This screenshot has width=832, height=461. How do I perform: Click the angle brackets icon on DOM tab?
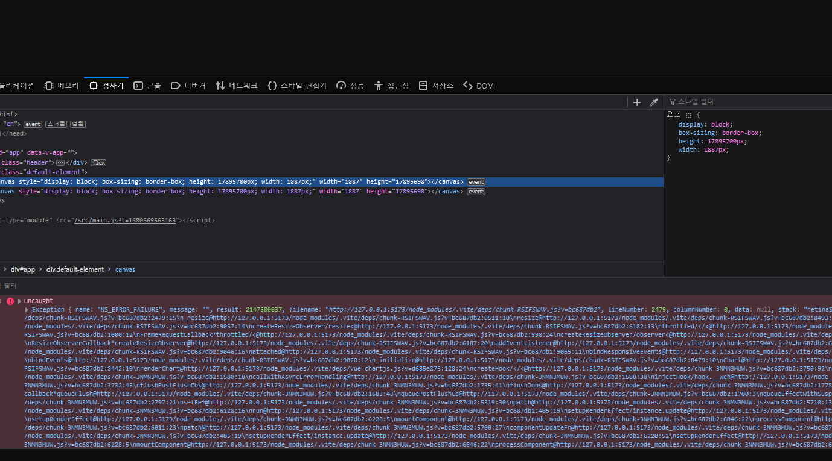pyautogui.click(x=468, y=86)
